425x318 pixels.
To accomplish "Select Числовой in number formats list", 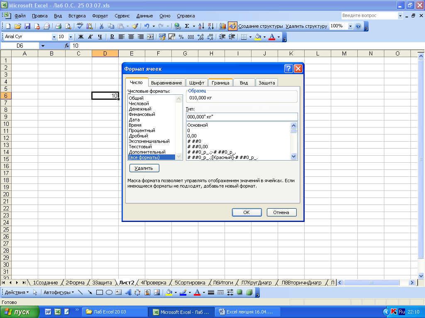I will tap(139, 104).
